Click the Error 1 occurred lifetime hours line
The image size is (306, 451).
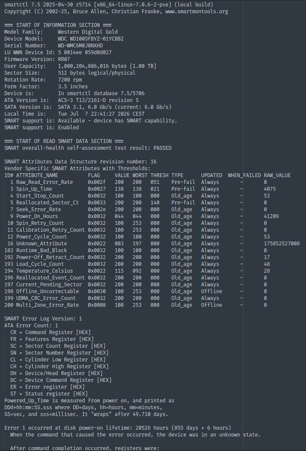118,428
